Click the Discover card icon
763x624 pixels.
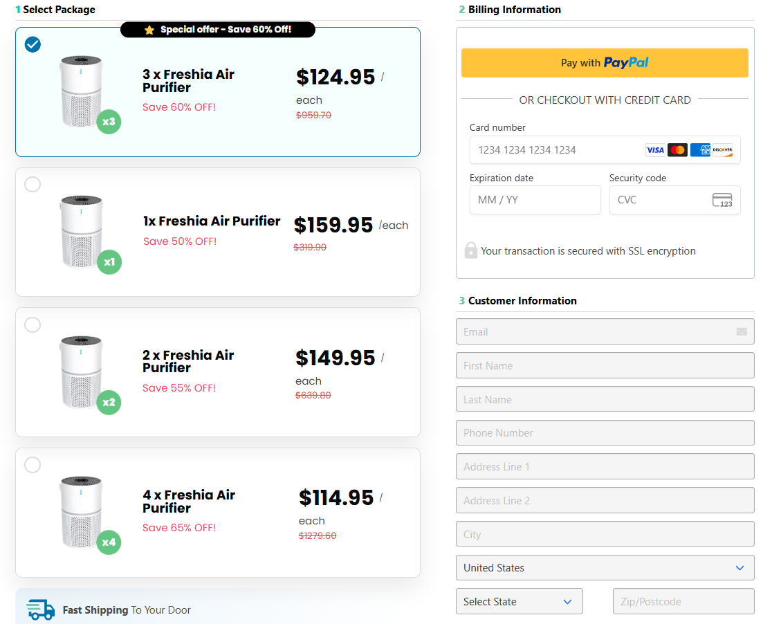(x=722, y=150)
